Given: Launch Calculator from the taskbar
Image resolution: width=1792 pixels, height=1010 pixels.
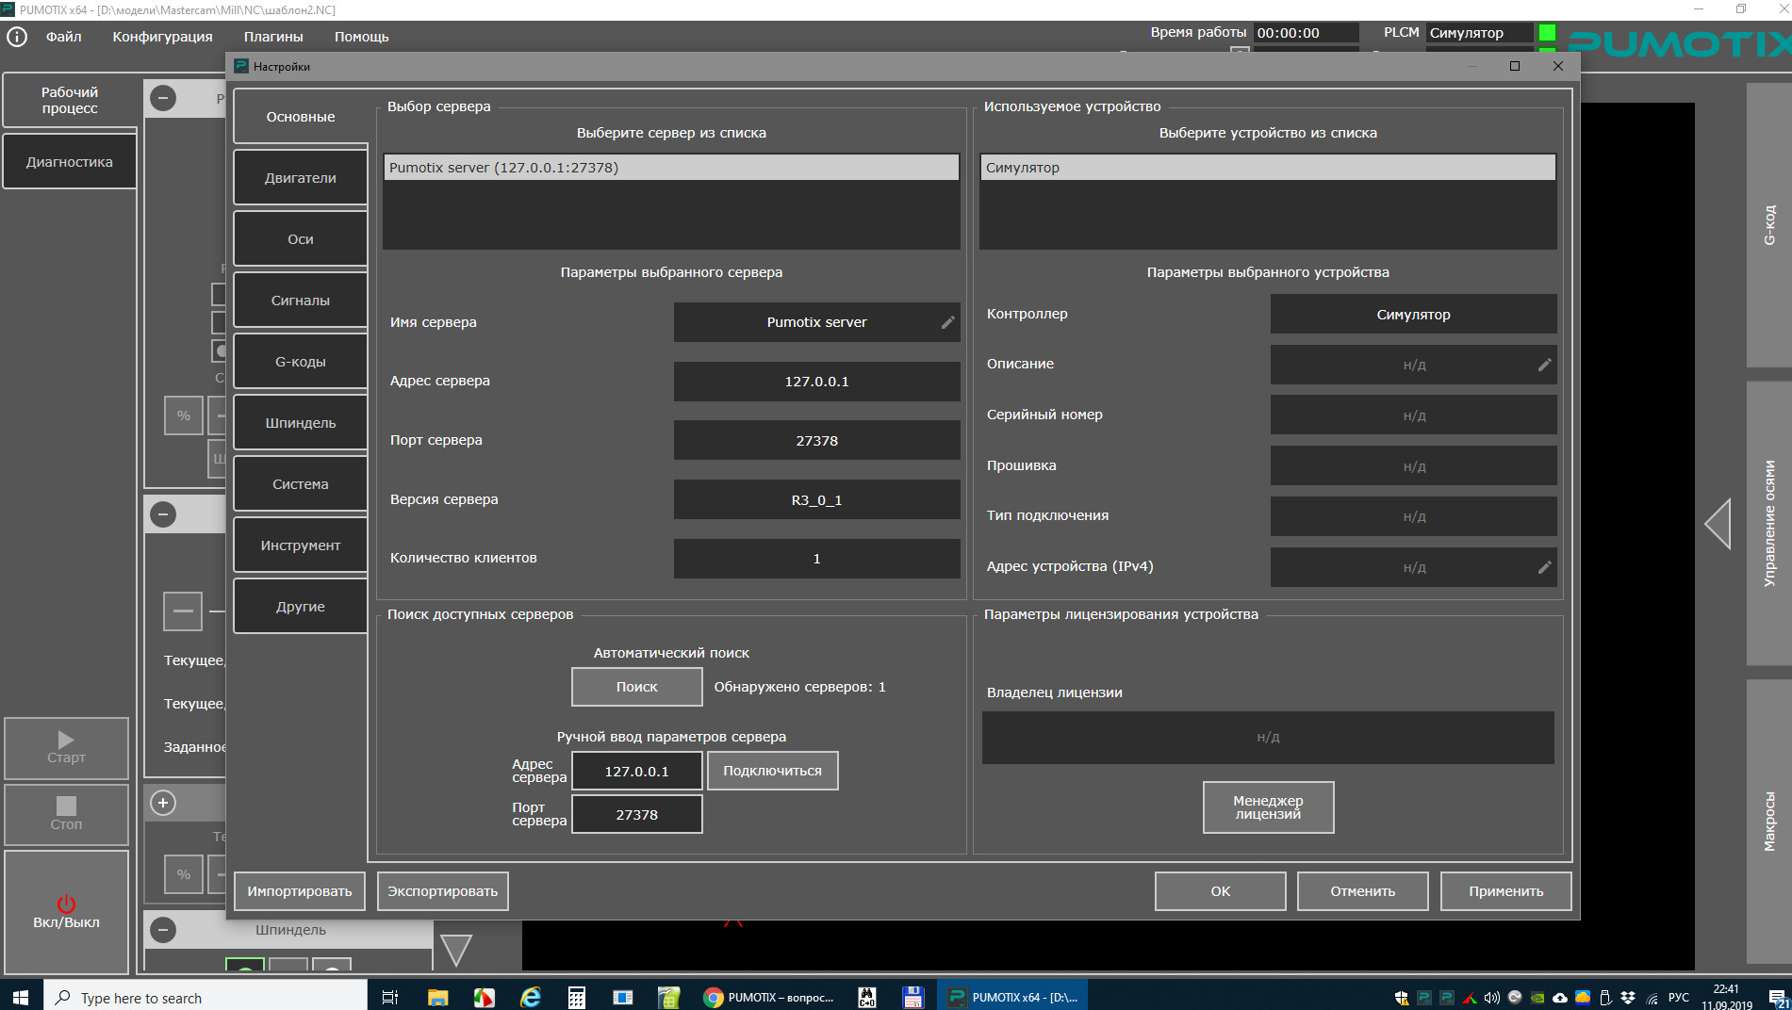Looking at the screenshot, I should click(577, 997).
